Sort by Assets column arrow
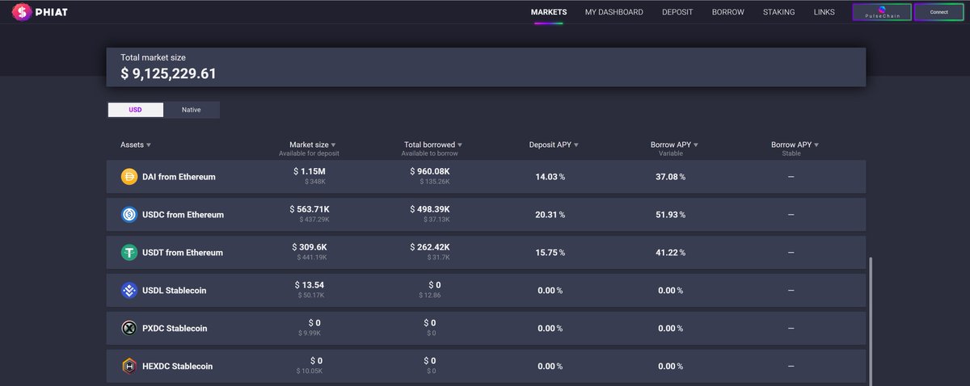The height and width of the screenshot is (386, 970). [149, 145]
